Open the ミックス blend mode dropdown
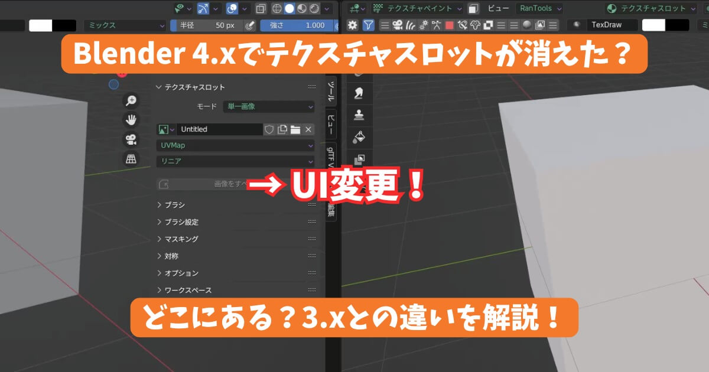The width and height of the screenshot is (709, 372). pos(125,25)
